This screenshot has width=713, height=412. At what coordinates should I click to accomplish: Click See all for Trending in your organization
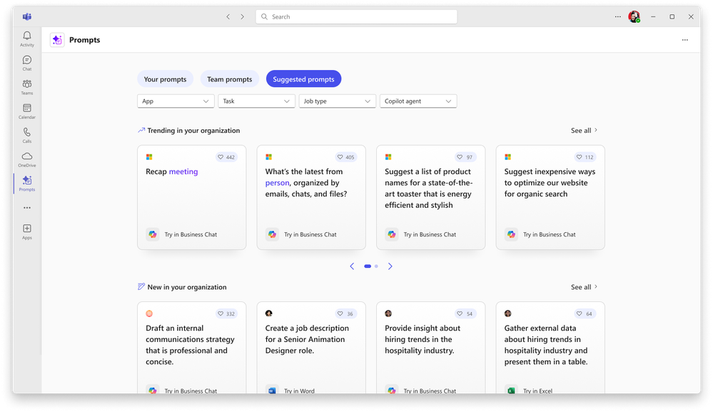585,131
